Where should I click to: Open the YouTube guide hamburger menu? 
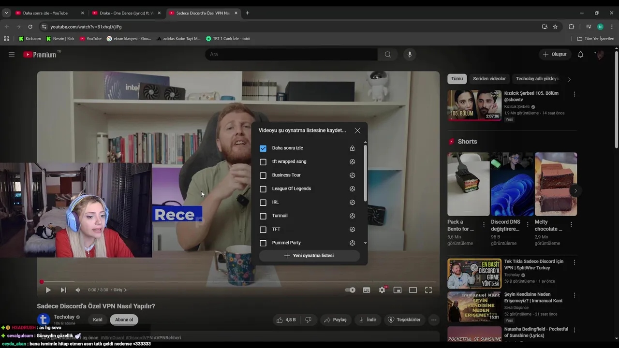coord(11,55)
